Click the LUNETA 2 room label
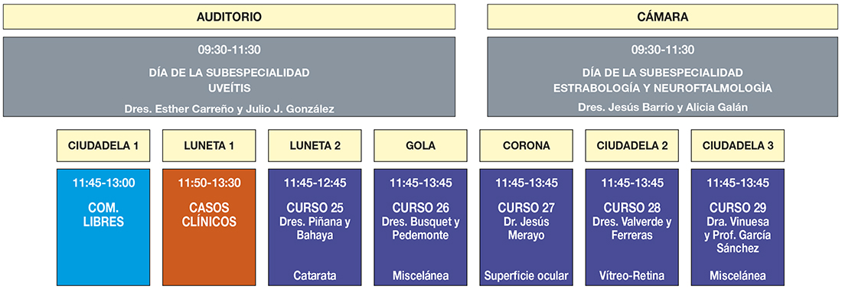842x289 pixels. click(x=315, y=145)
